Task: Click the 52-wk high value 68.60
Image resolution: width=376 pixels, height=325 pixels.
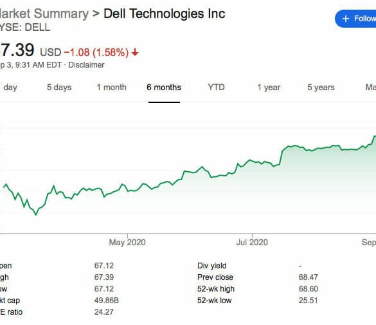Action: pyautogui.click(x=309, y=289)
